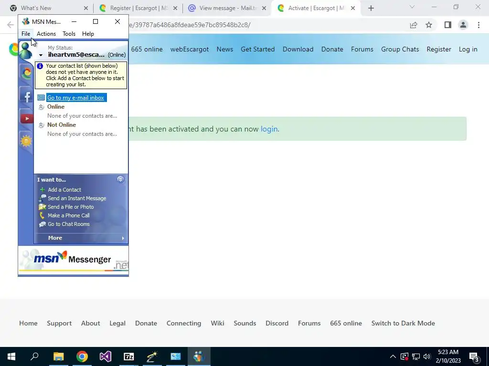Open the Wiki footer link
Viewport: 489px width, 366px height.
(217, 323)
